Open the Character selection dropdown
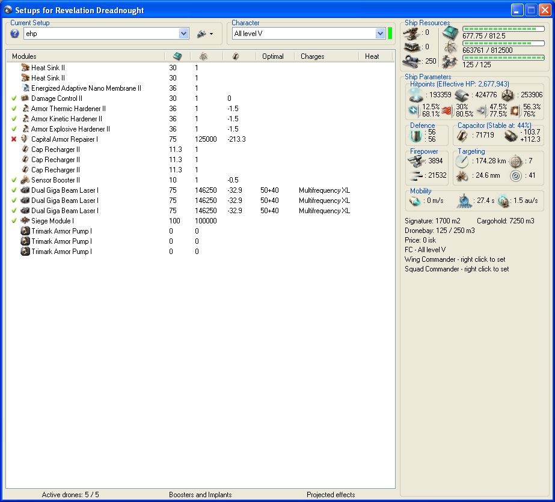Image resolution: width=555 pixels, height=502 pixels. click(380, 34)
